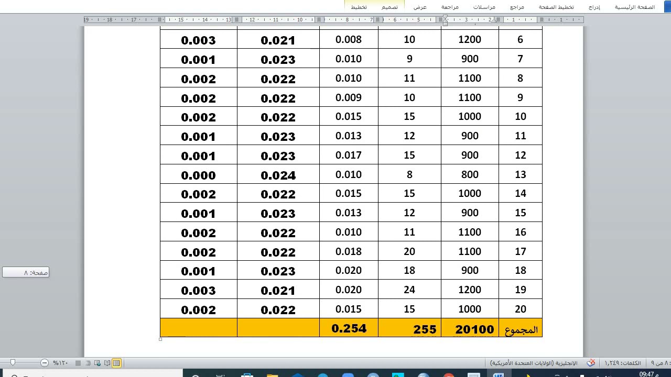The width and height of the screenshot is (671, 377).
Task: Click the total cell 0.254
Action: (x=349, y=328)
